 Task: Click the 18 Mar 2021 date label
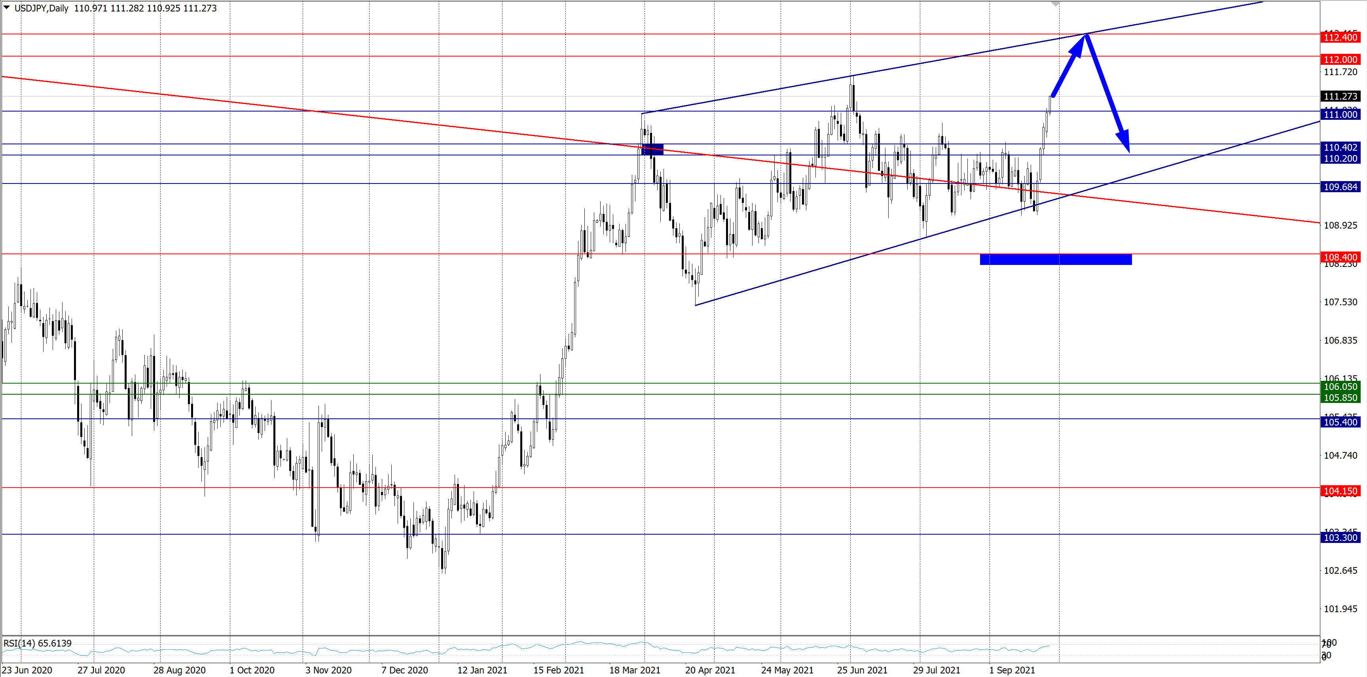coord(634,670)
